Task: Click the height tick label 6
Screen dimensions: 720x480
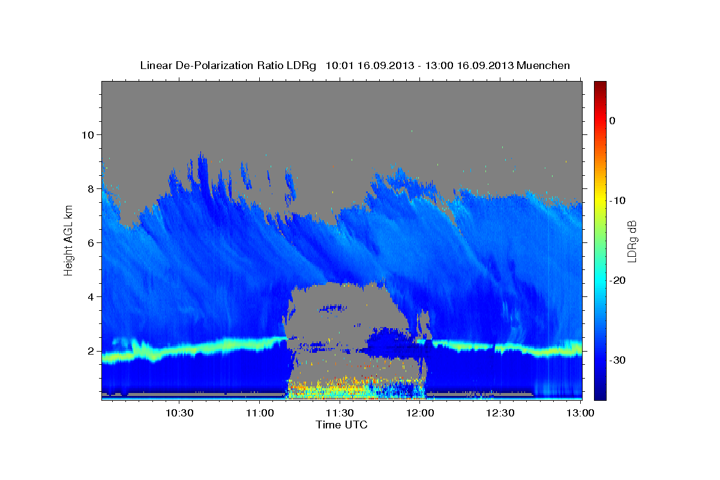Action: tap(91, 242)
